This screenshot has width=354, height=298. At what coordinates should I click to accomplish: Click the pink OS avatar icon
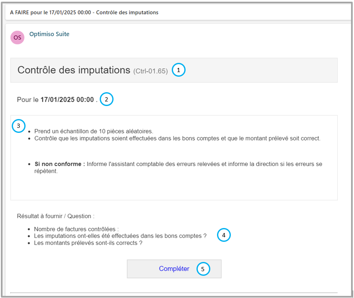17,37
